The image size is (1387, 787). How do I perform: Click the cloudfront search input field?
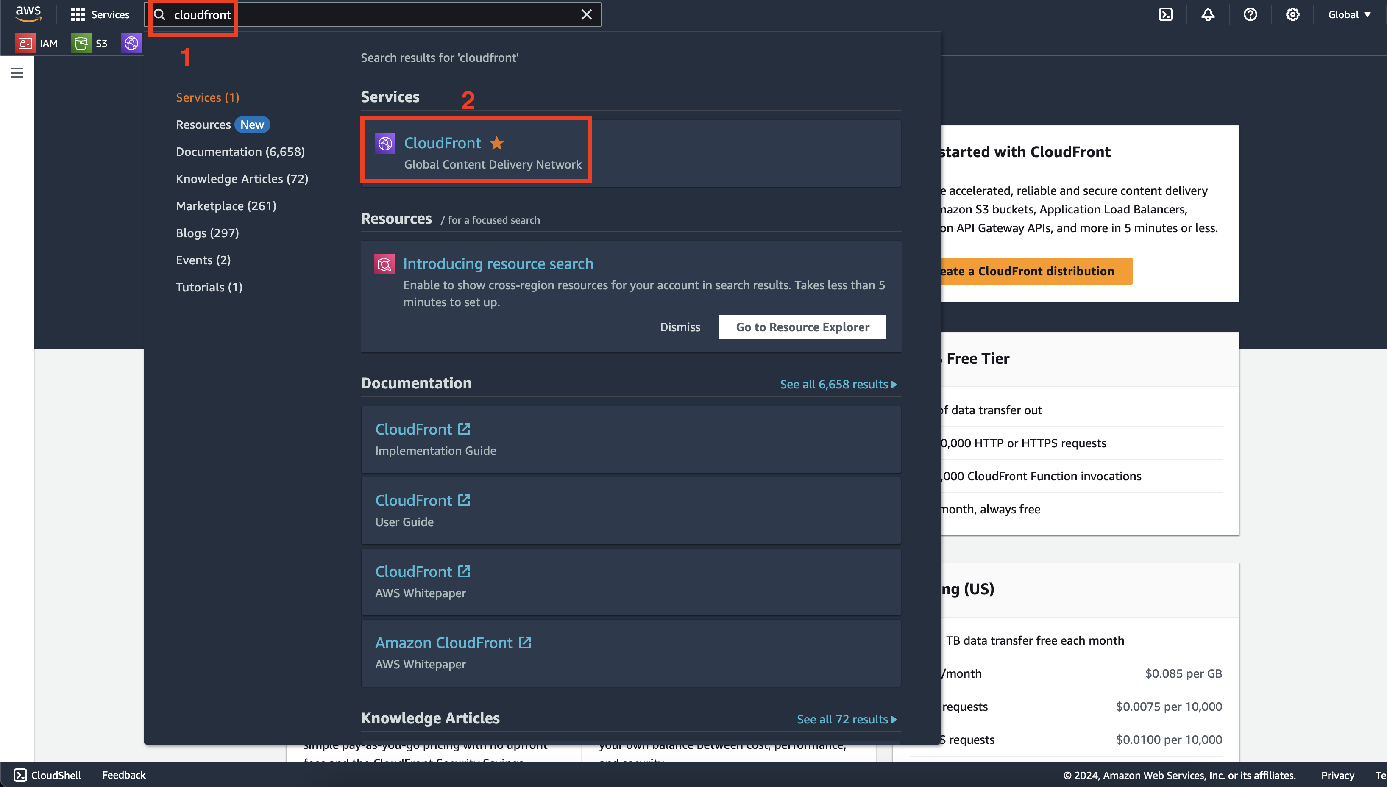tap(372, 14)
